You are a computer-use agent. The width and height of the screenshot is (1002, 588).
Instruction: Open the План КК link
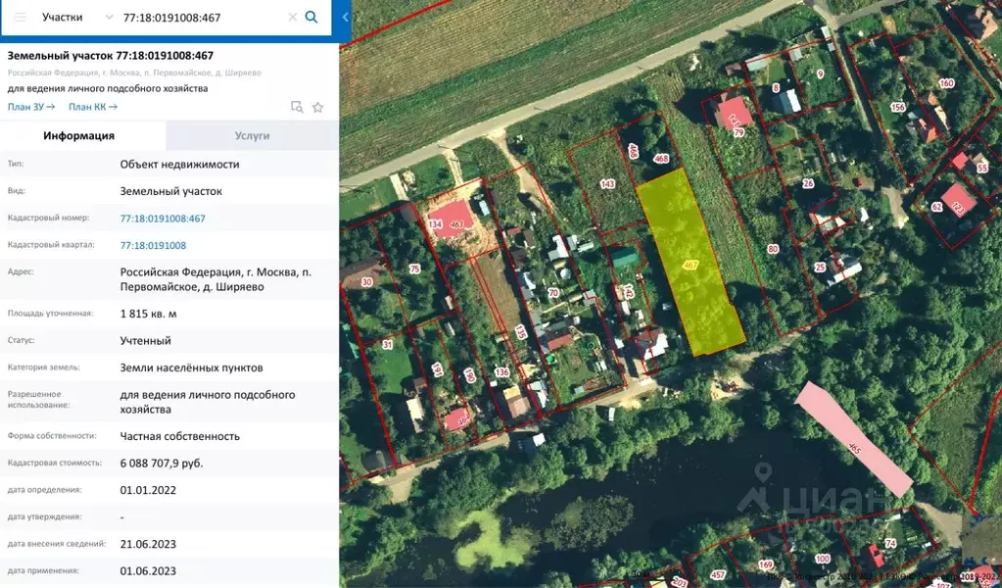[x=92, y=107]
